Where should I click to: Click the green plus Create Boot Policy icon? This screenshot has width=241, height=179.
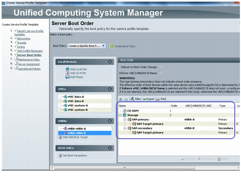(112, 46)
